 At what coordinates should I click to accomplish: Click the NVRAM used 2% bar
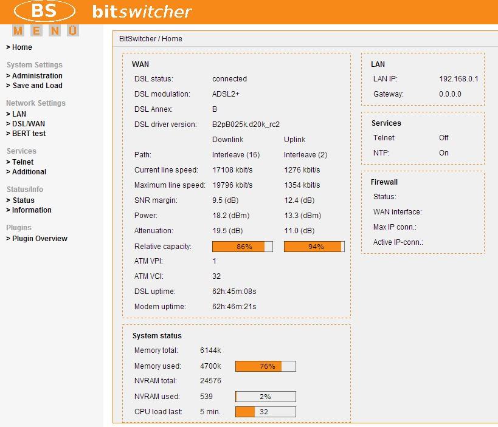coord(266,397)
